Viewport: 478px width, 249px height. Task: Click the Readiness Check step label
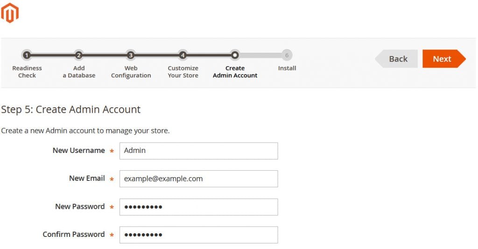tap(27, 72)
